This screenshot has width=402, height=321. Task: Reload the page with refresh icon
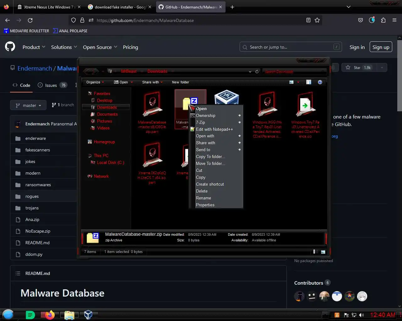tap(30, 20)
